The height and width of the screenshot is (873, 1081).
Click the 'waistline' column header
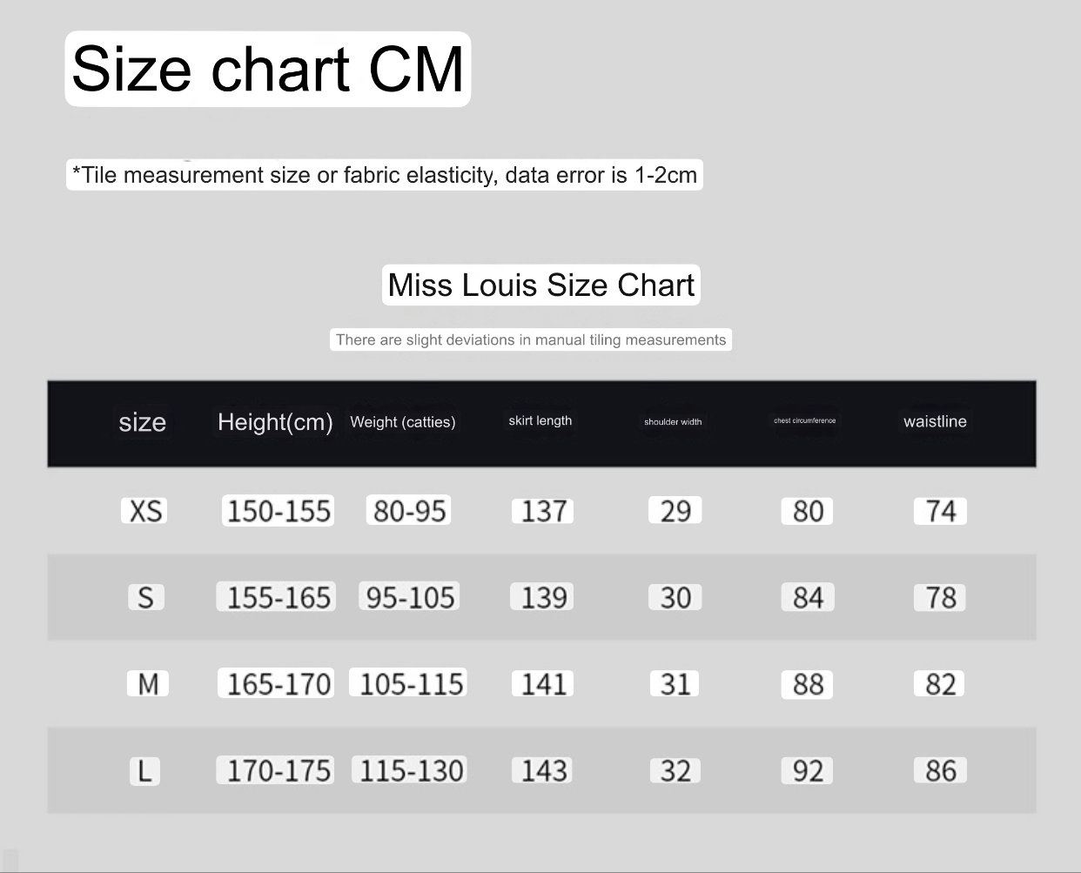coord(935,421)
